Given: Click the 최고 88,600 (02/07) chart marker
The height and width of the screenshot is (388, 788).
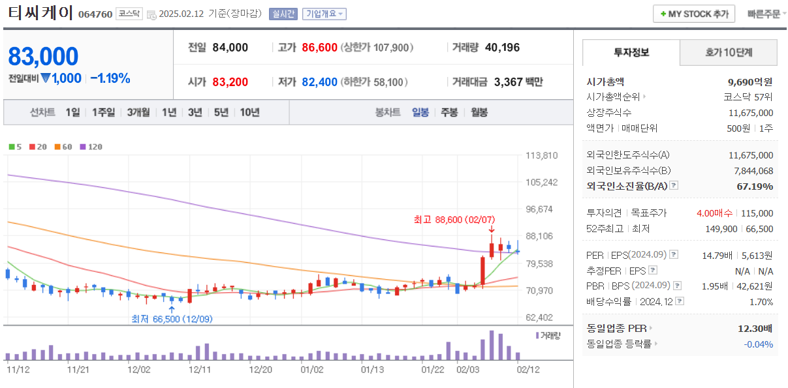Looking at the screenshot, I should coord(455,220).
